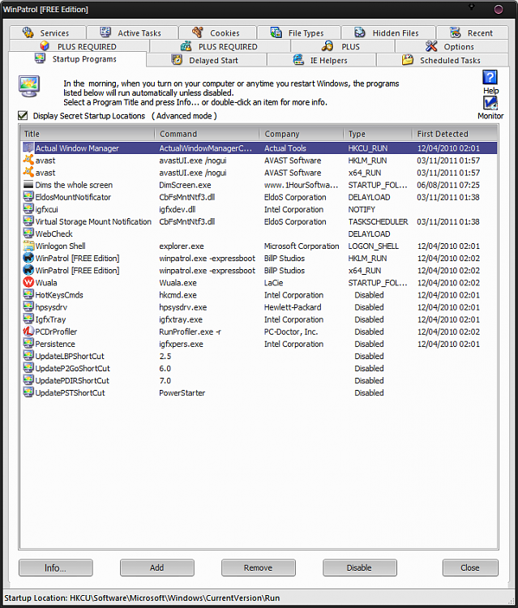Click the IgfxTray row icon
The height and width of the screenshot is (608, 518).
point(28,319)
